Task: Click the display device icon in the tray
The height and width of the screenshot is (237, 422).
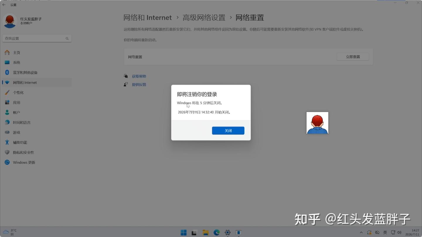Action: [393, 233]
